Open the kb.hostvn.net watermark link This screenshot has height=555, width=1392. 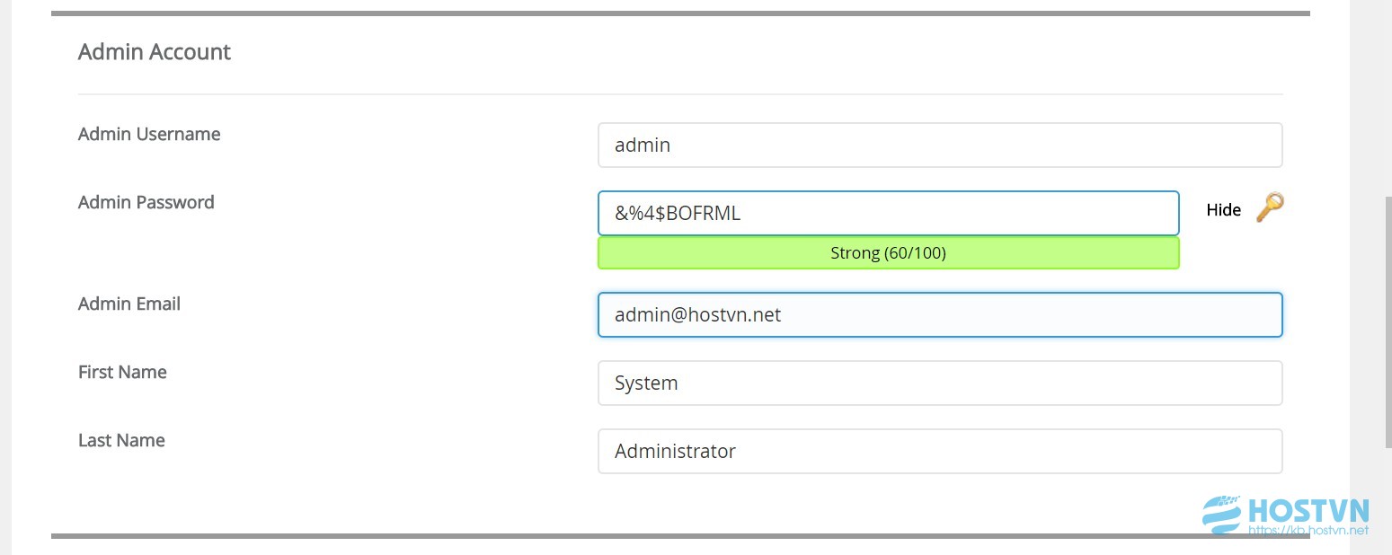pos(1310,531)
